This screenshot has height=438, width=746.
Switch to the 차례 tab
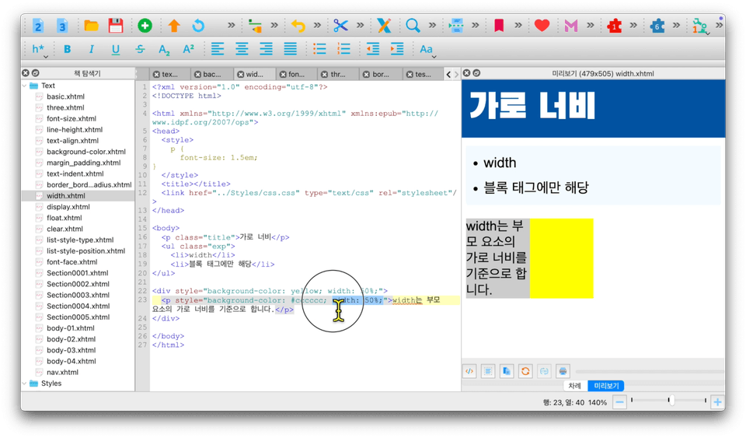pyautogui.click(x=575, y=386)
